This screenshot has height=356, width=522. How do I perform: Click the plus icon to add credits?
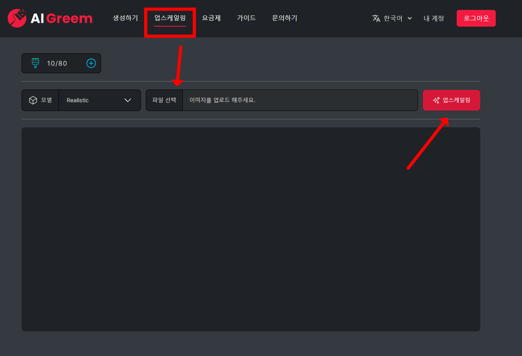pos(91,63)
